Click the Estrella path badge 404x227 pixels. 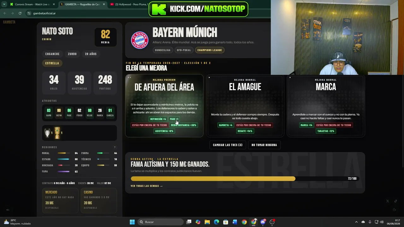coord(52,63)
